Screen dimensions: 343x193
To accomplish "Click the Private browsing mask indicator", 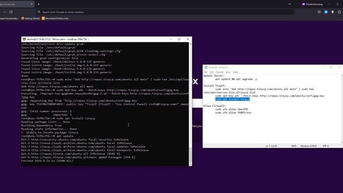I will click(303, 4).
